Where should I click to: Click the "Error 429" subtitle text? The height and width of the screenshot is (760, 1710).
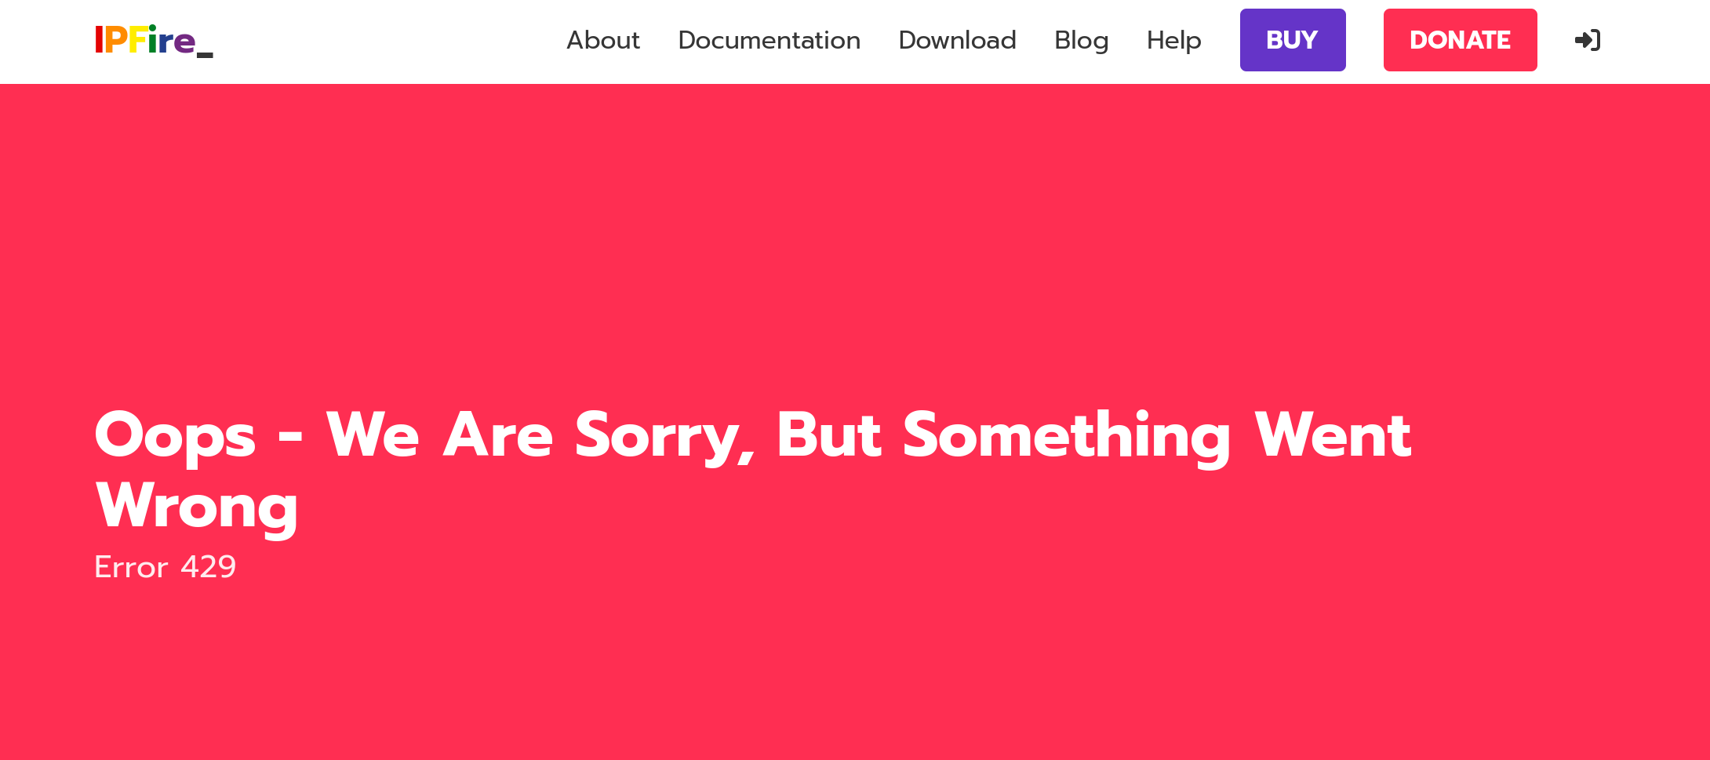tap(165, 566)
